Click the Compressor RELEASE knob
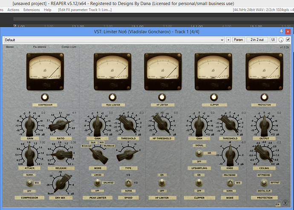 coord(61,155)
